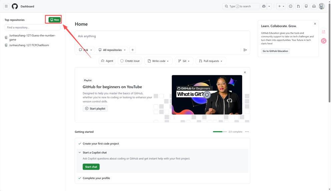The width and height of the screenshot is (331, 191).
Task: Dismiss the GitHub for beginners playlist card
Action: pos(245,72)
